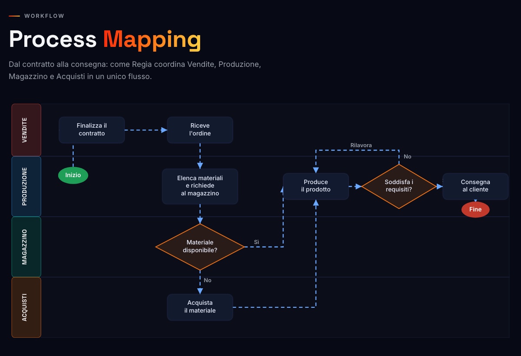Click the WORKFLOW header label
The width and height of the screenshot is (521, 356).
click(44, 16)
